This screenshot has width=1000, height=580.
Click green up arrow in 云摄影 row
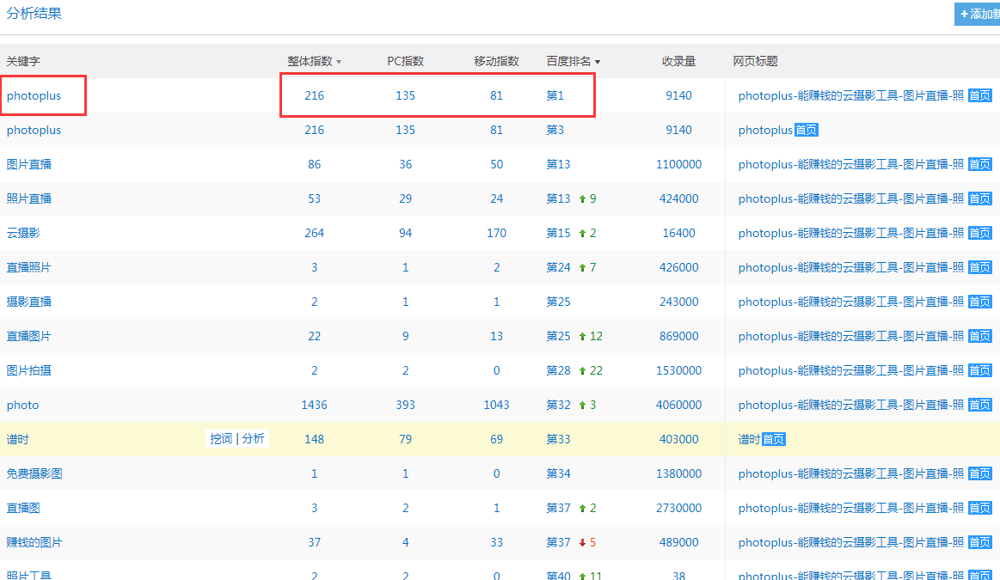pyautogui.click(x=582, y=234)
